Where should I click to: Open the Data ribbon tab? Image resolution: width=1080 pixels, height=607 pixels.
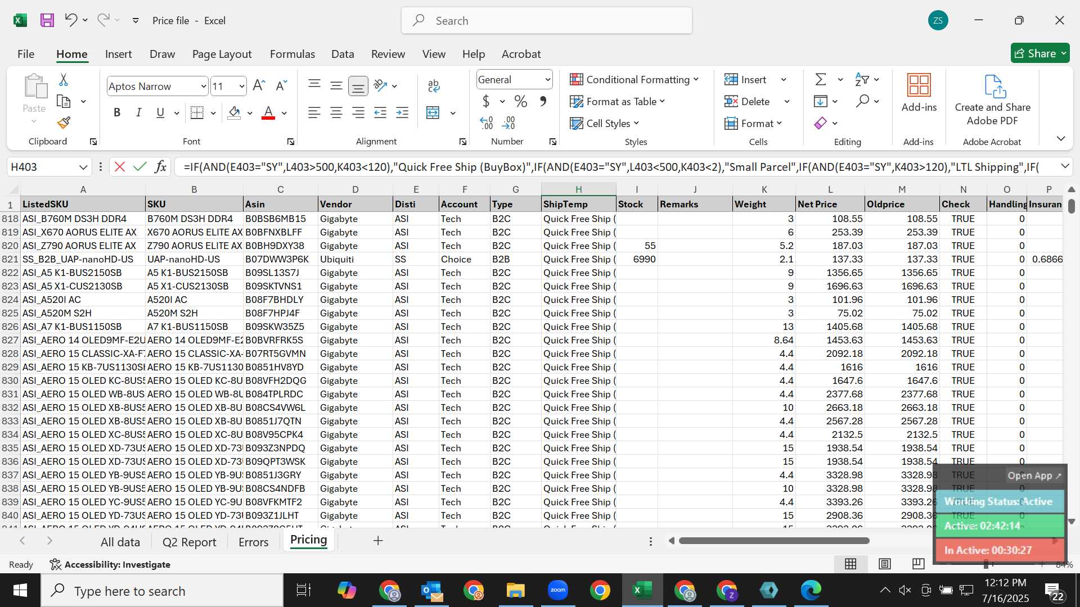pos(343,54)
